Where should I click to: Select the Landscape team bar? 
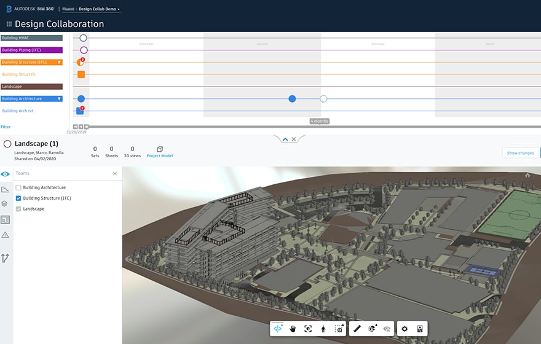click(31, 87)
